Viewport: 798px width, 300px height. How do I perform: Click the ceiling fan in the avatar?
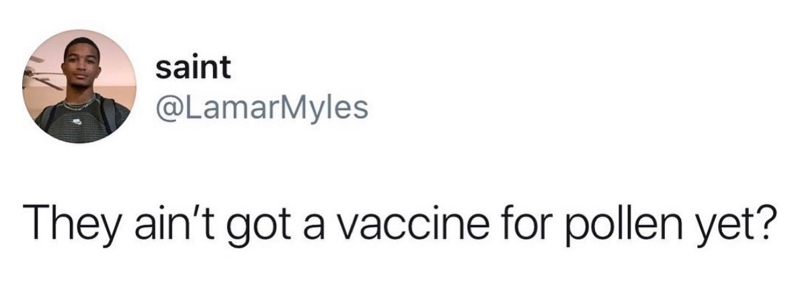point(44,75)
